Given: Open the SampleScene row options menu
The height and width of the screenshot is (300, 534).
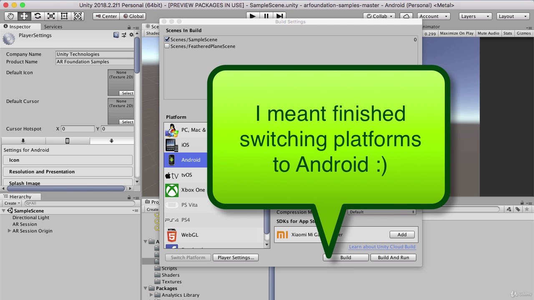Looking at the screenshot, I should pyautogui.click(x=135, y=211).
